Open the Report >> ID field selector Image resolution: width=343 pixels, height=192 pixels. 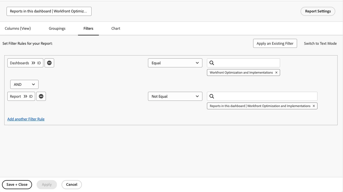point(21,96)
